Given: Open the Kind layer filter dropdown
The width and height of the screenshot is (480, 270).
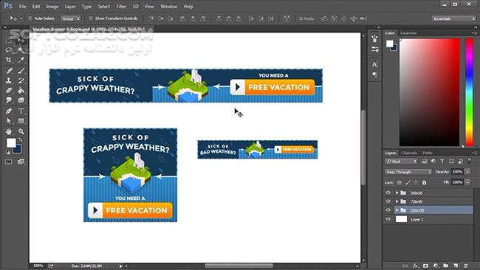Looking at the screenshot, I should 401,161.
